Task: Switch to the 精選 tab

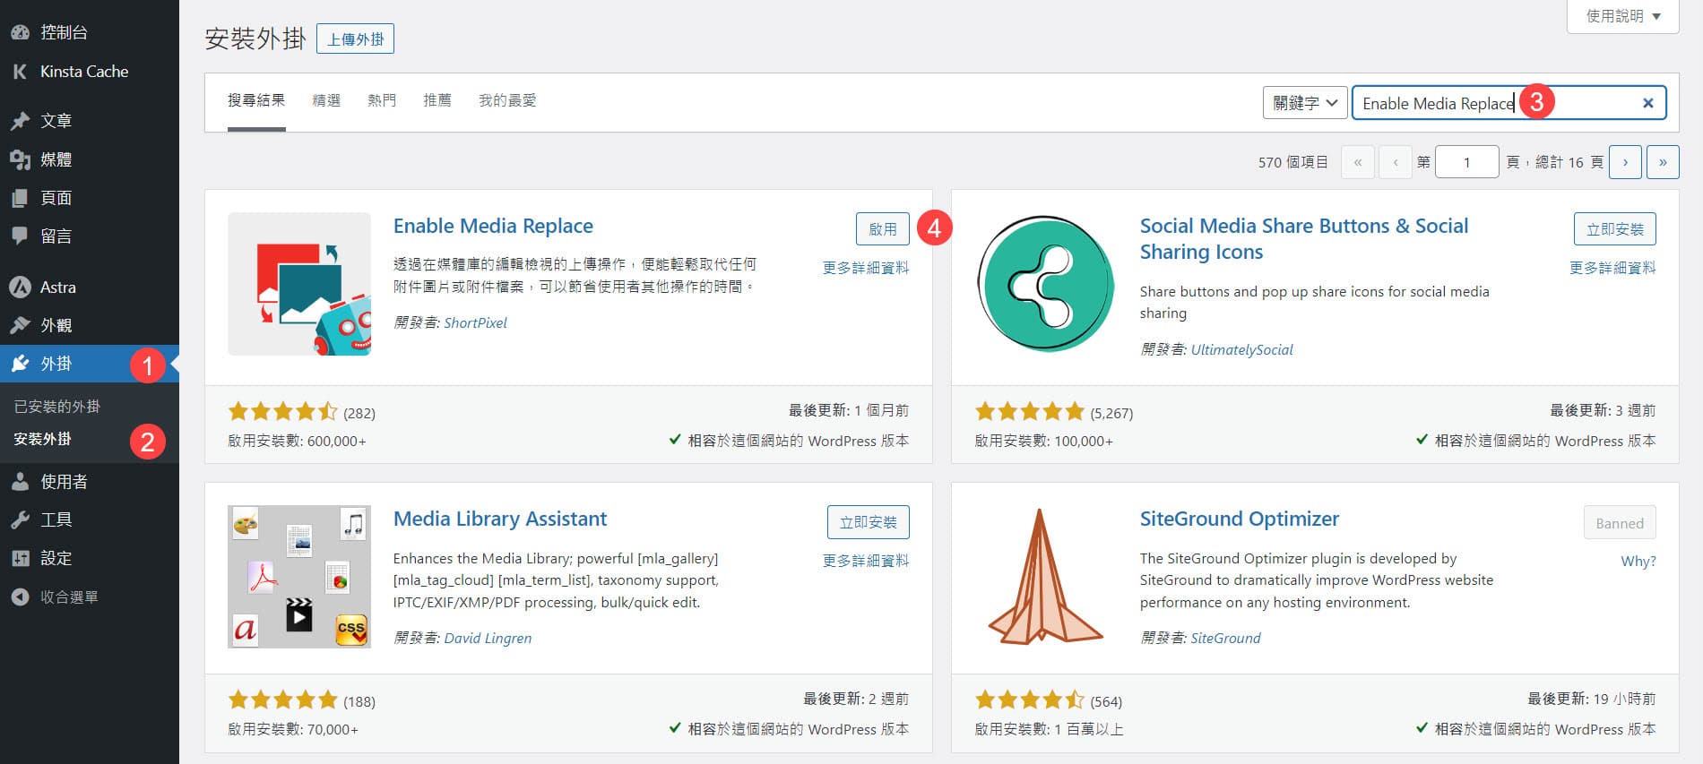Action: 326,100
